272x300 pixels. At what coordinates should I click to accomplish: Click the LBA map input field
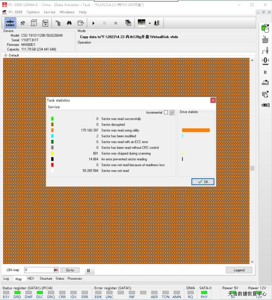[x=39, y=270]
